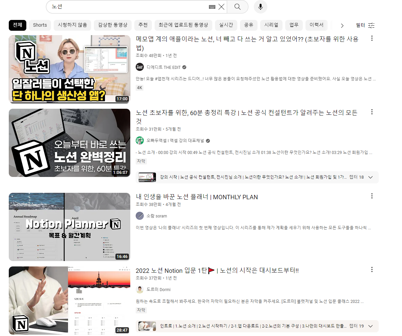The width and height of the screenshot is (402, 336).
Task: Play Notion Planner thumbnail 16:46
Action: [x=70, y=227]
